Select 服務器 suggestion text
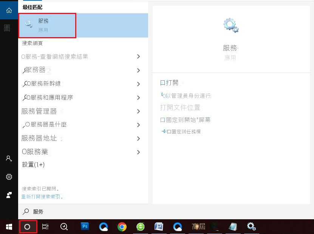This screenshot has height=234, width=314. click(36, 70)
